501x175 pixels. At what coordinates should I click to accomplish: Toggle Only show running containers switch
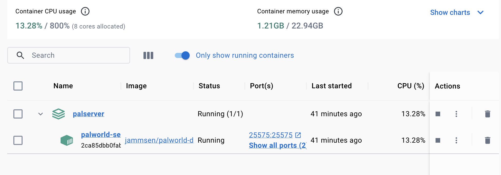[182, 55]
